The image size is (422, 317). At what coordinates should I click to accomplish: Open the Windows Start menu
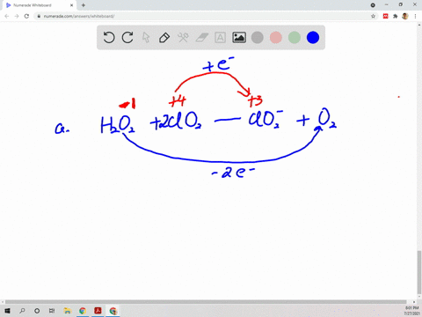(x=7, y=311)
